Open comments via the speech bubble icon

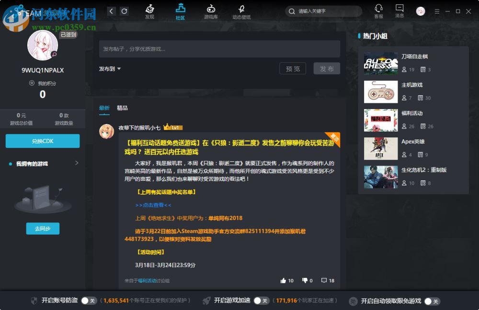coord(323,281)
